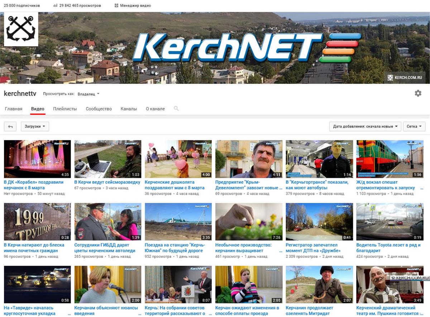Click the 29 842 465 просмотров statistic
This screenshot has width=430, height=317.
80,6
